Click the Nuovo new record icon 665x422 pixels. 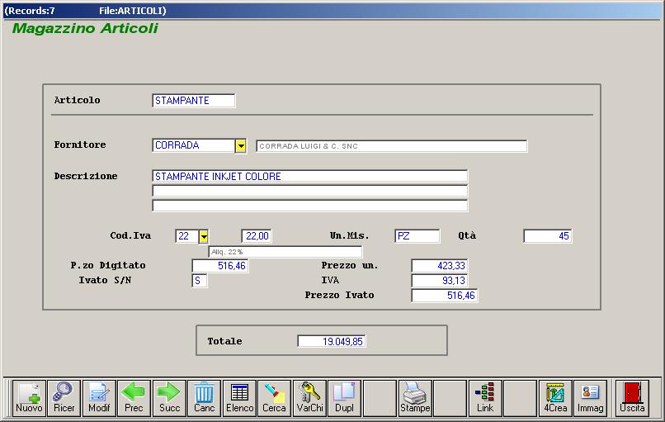click(x=29, y=398)
